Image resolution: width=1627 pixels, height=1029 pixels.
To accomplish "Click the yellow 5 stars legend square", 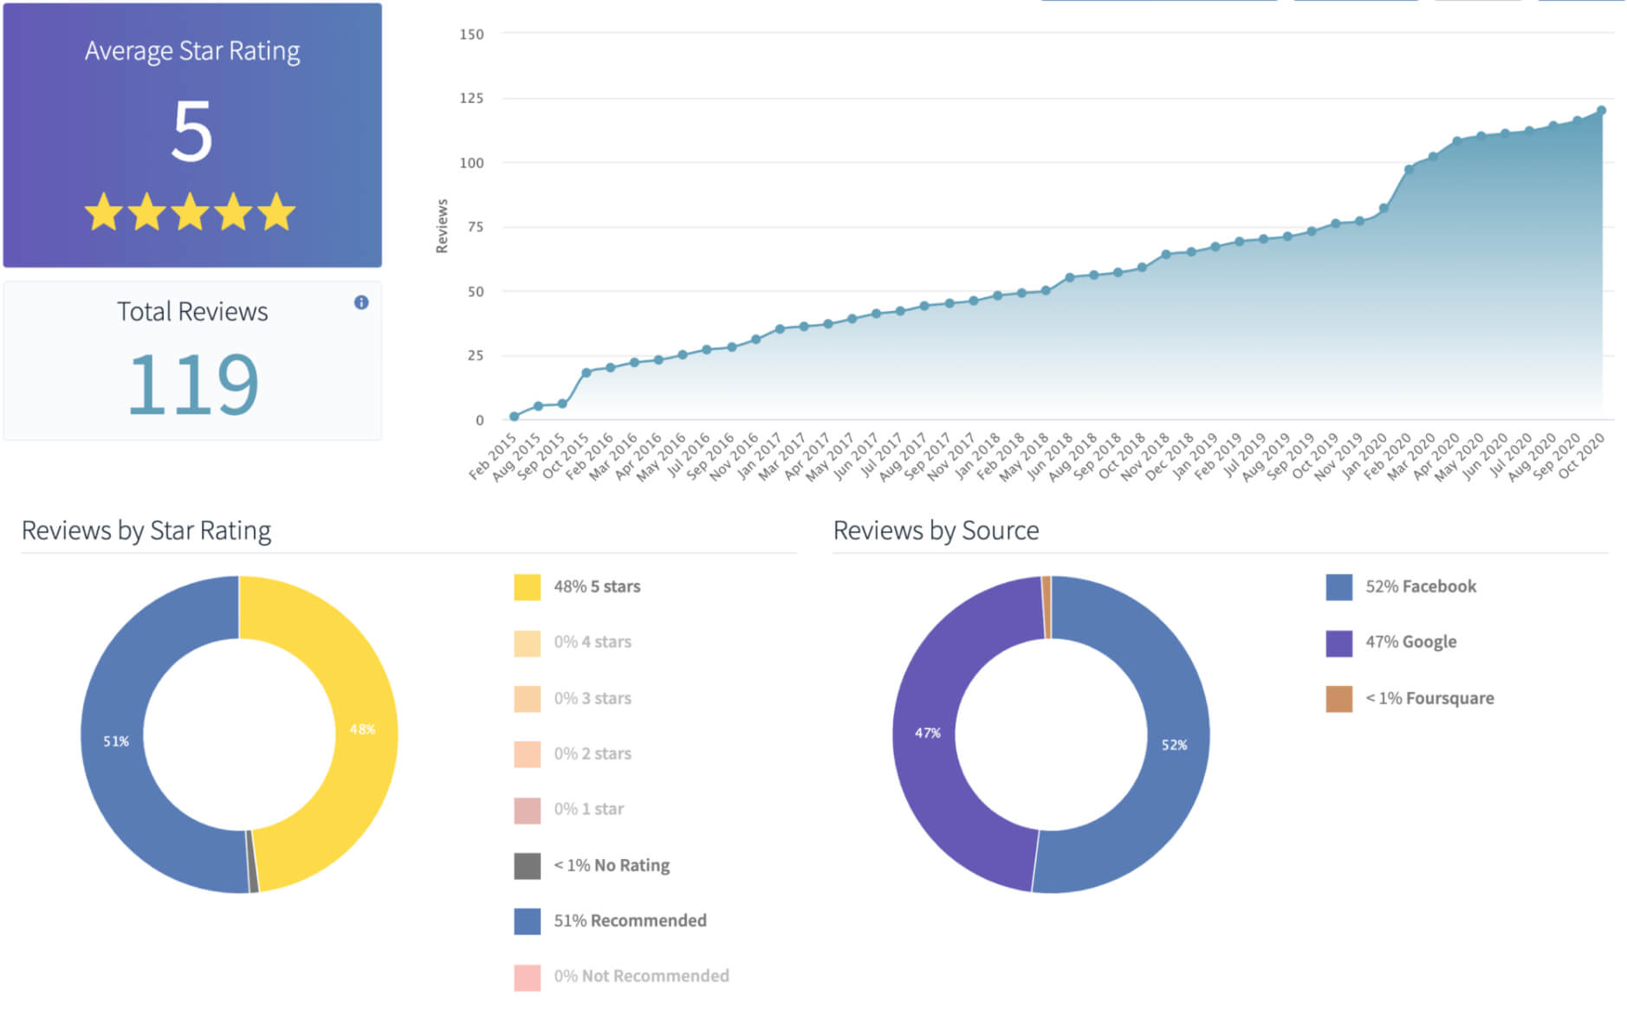I will (x=527, y=587).
